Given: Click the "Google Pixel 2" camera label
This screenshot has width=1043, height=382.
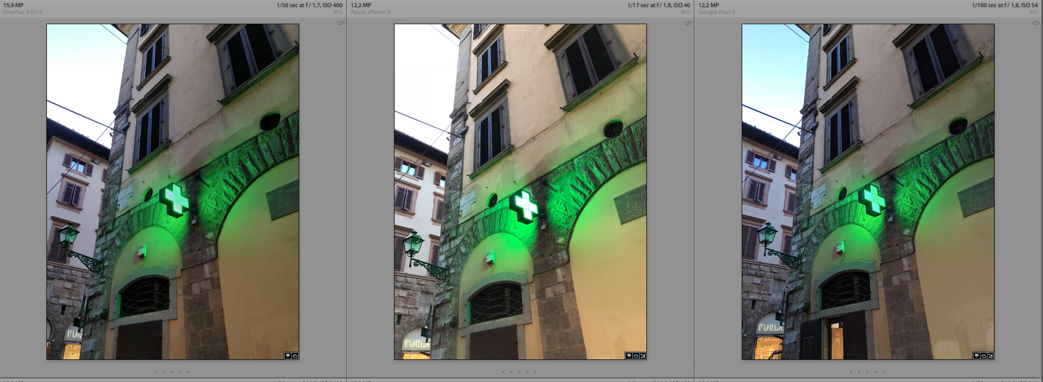Looking at the screenshot, I should (x=717, y=12).
